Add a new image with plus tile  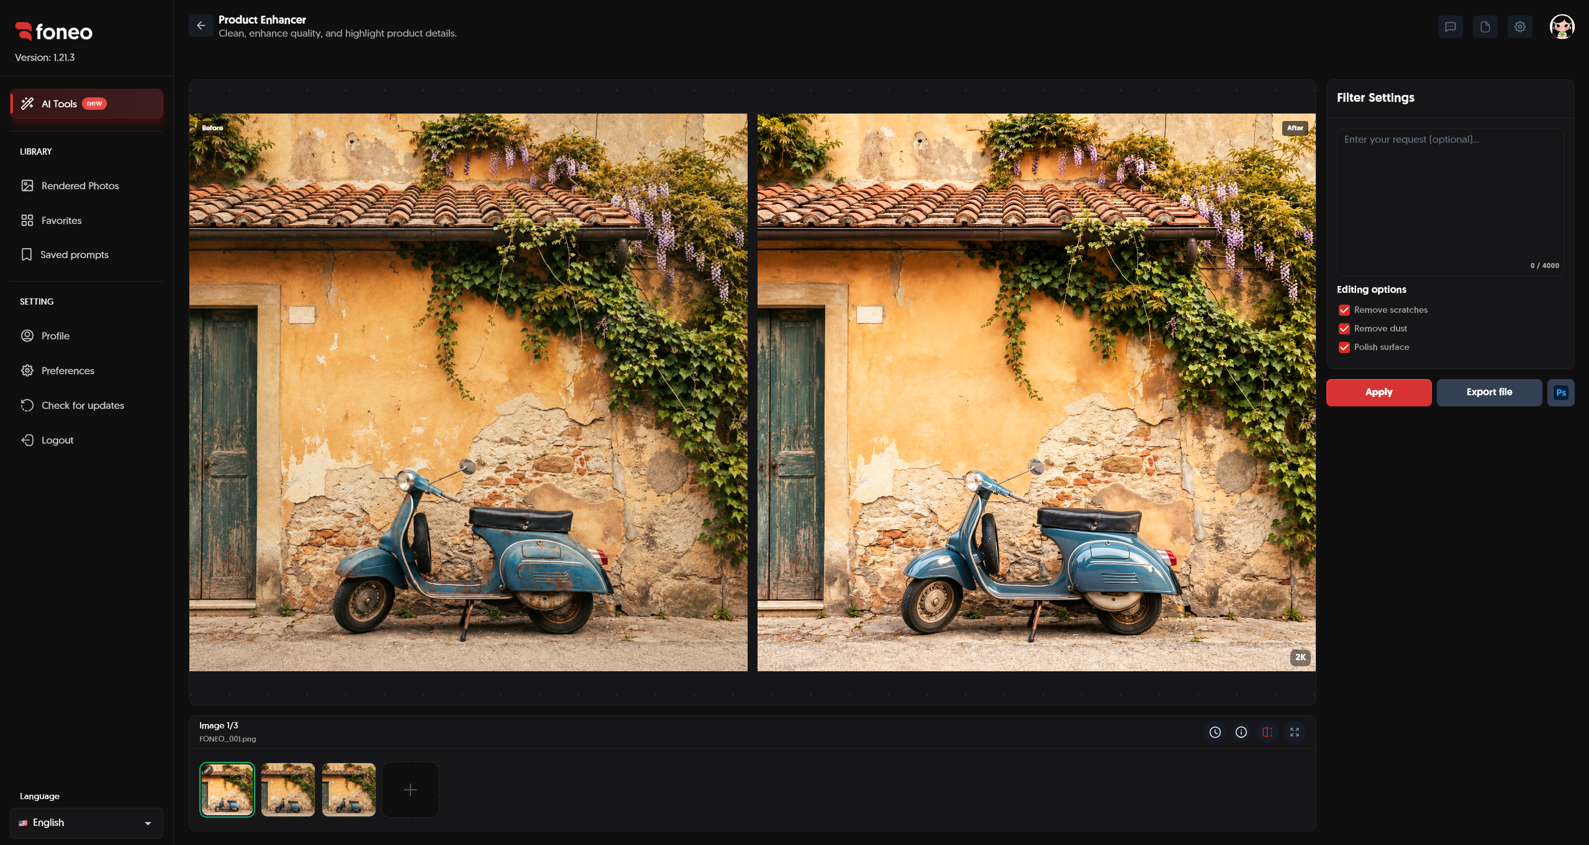410,789
